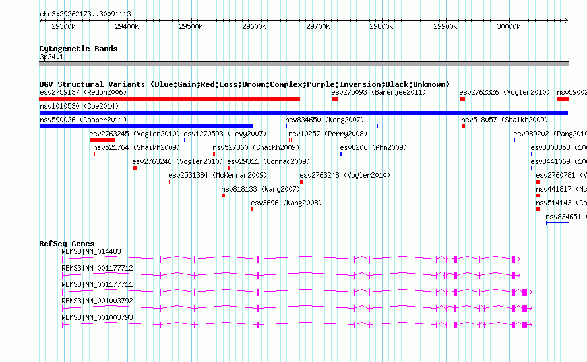The width and height of the screenshot is (587, 362).
Task: Click the RBMS3|NM_001003793 transcript label
Action: click(x=98, y=317)
